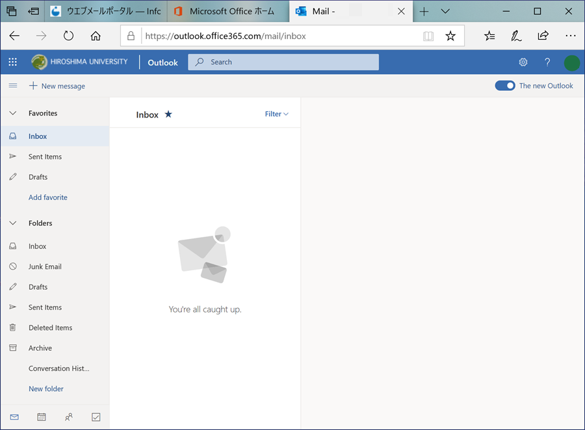
Task: Share this page icon
Action: point(543,36)
